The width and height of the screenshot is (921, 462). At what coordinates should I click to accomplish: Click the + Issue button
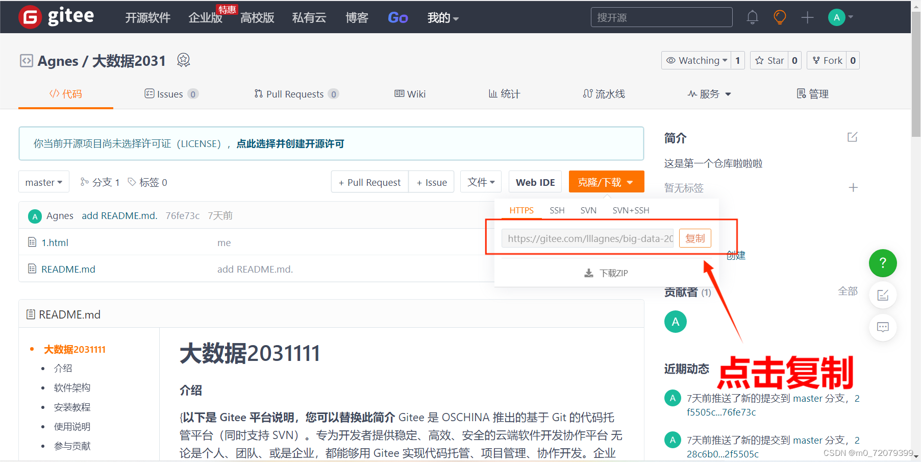click(432, 182)
